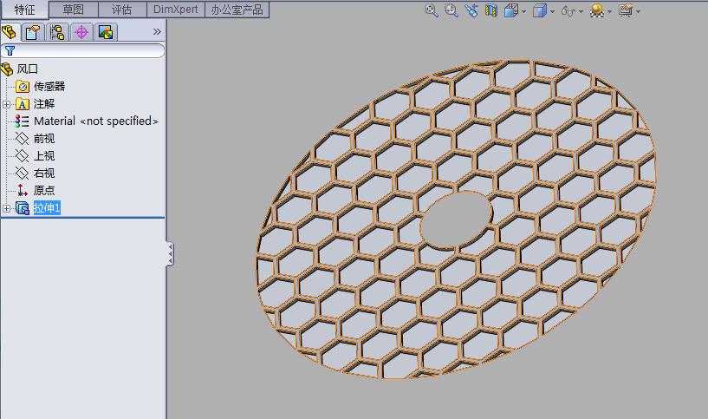Select the 右视 plane
Image resolution: width=708 pixels, height=419 pixels.
point(44,173)
